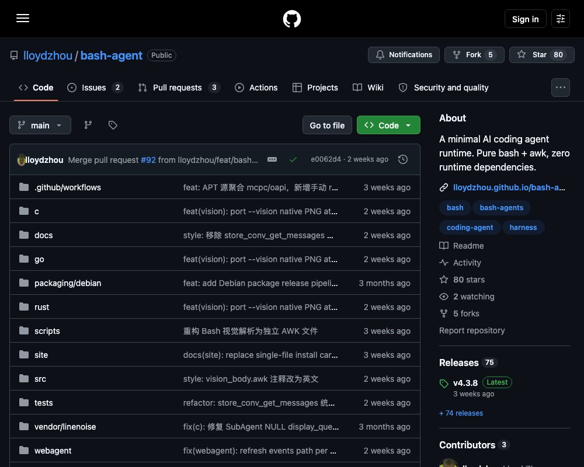The width and height of the screenshot is (584, 467).
Task: Open commit 'style: vision_body.awk' message
Action: pos(251,379)
